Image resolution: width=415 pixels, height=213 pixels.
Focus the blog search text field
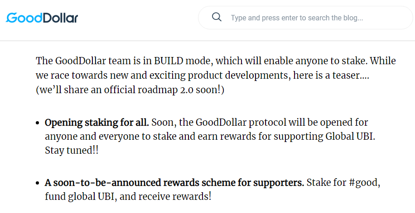click(x=305, y=18)
